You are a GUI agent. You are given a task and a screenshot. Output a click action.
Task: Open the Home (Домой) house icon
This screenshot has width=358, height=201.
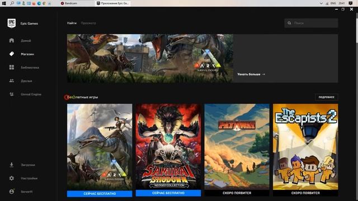click(12, 41)
